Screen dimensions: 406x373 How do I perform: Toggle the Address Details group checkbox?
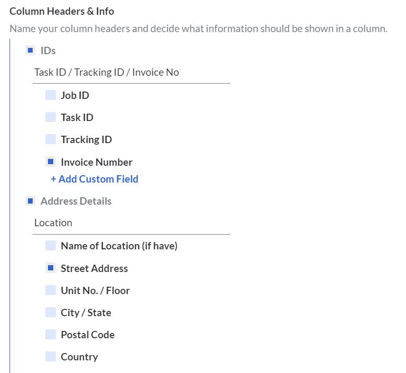point(31,201)
